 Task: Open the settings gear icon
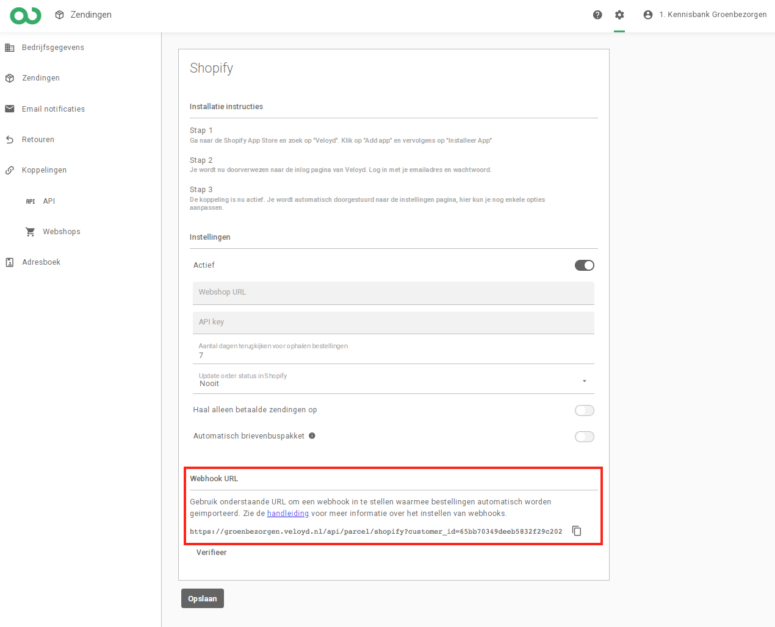click(x=619, y=15)
